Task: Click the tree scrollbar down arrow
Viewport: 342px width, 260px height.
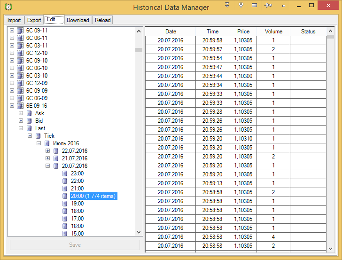Action: point(139,232)
